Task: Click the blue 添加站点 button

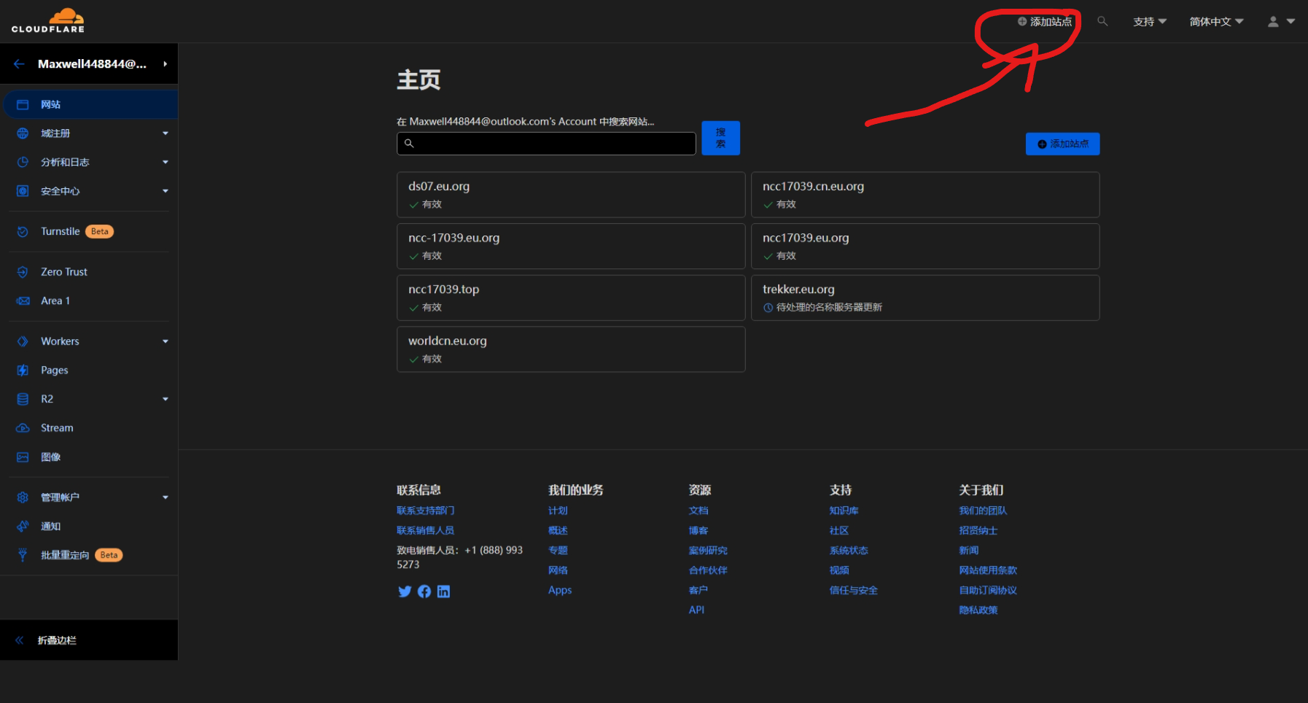Action: pyautogui.click(x=1062, y=144)
